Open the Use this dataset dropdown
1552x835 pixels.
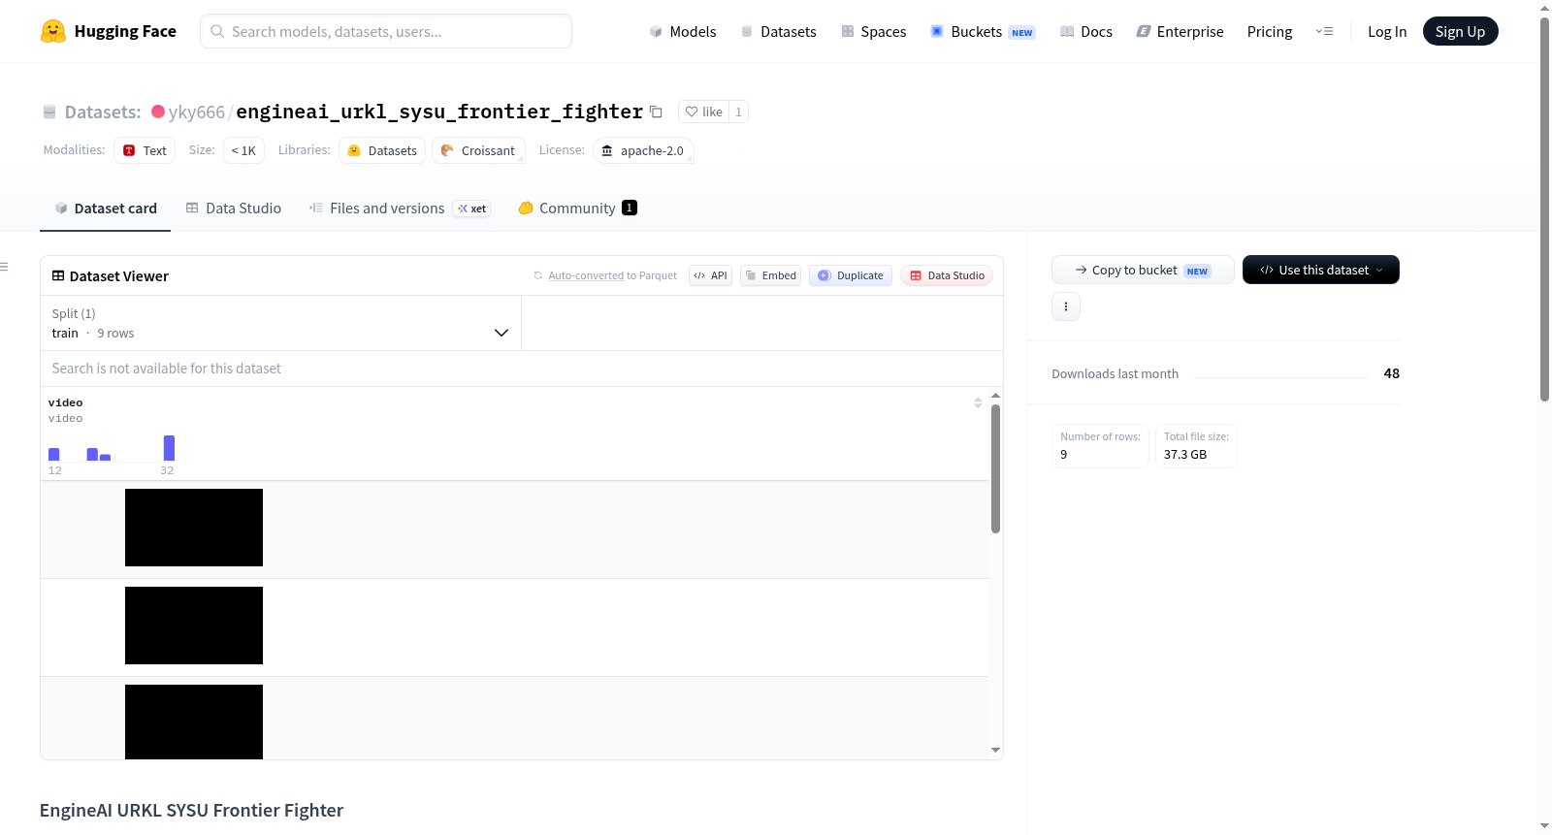click(x=1321, y=270)
